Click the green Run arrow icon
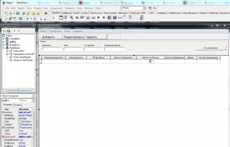The height and width of the screenshot is (147, 230). tap(27, 19)
